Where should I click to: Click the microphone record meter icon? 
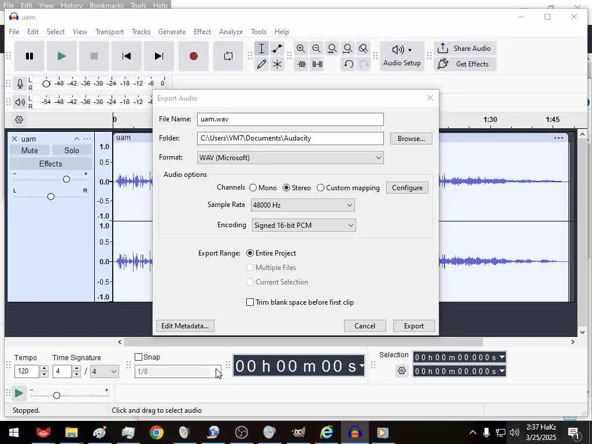(20, 83)
